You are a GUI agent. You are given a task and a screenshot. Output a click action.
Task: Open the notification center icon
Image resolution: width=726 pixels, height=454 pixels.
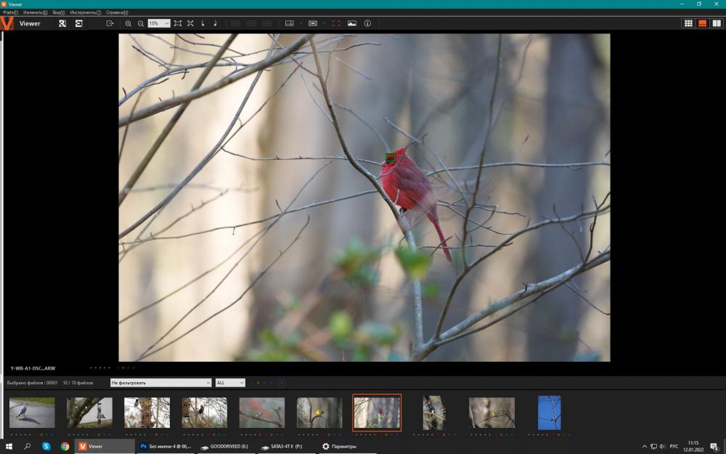pyautogui.click(x=714, y=447)
